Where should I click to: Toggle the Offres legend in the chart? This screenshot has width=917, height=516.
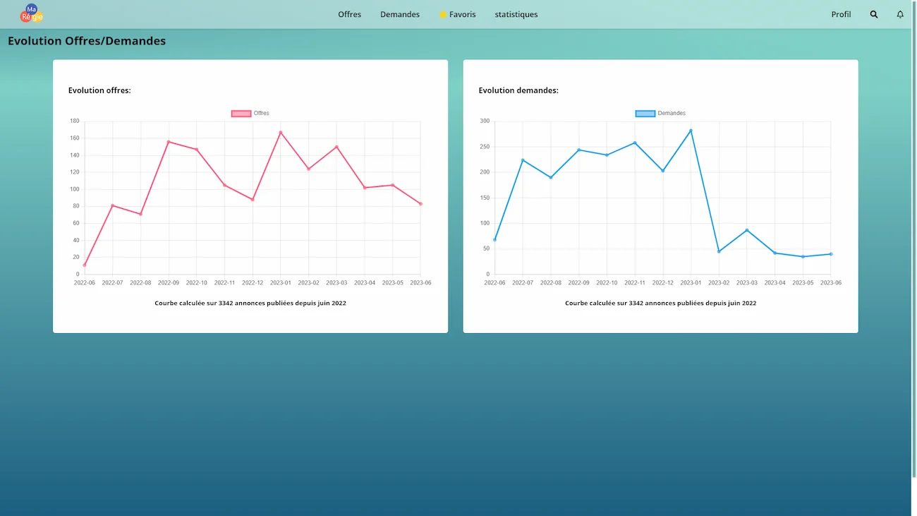point(261,114)
